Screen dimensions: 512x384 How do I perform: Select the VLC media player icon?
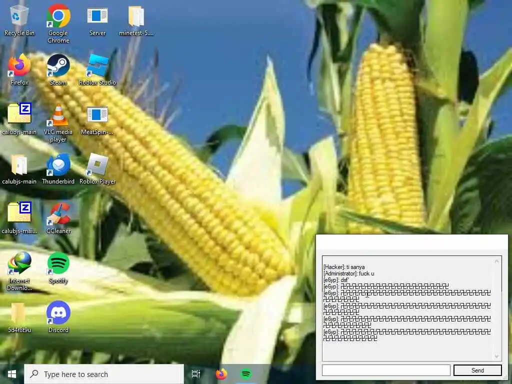(x=58, y=123)
